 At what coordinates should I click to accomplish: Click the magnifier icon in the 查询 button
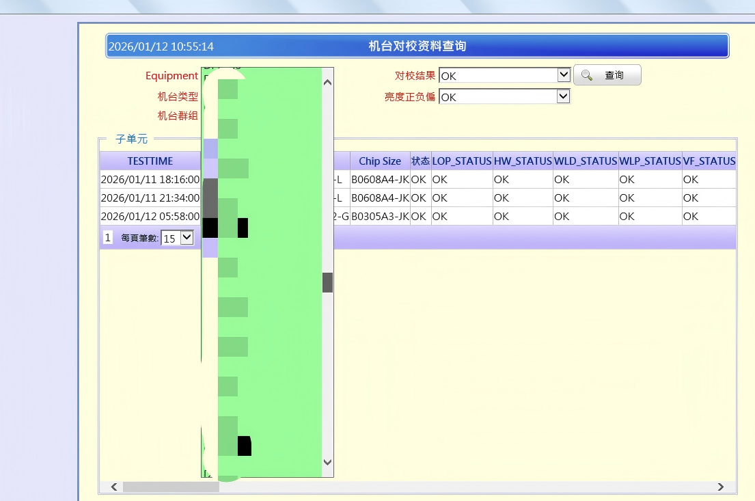pos(588,75)
